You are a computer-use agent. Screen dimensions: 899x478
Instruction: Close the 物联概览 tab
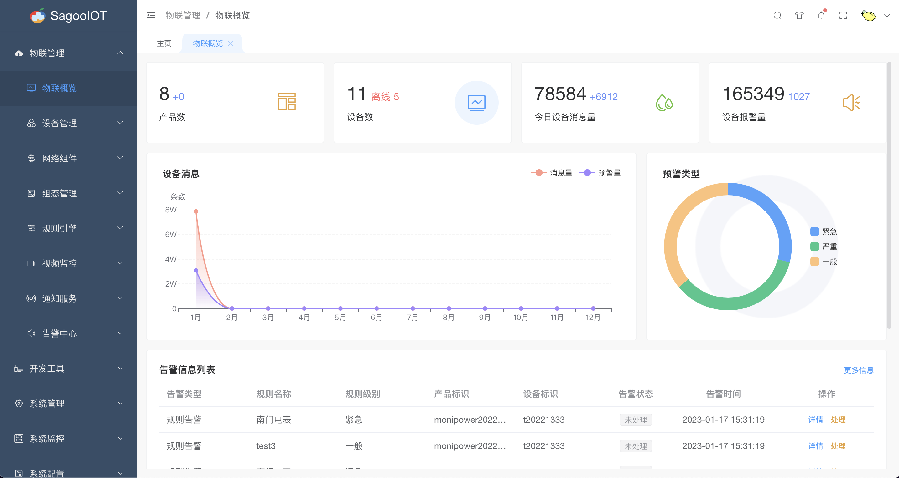[230, 43]
